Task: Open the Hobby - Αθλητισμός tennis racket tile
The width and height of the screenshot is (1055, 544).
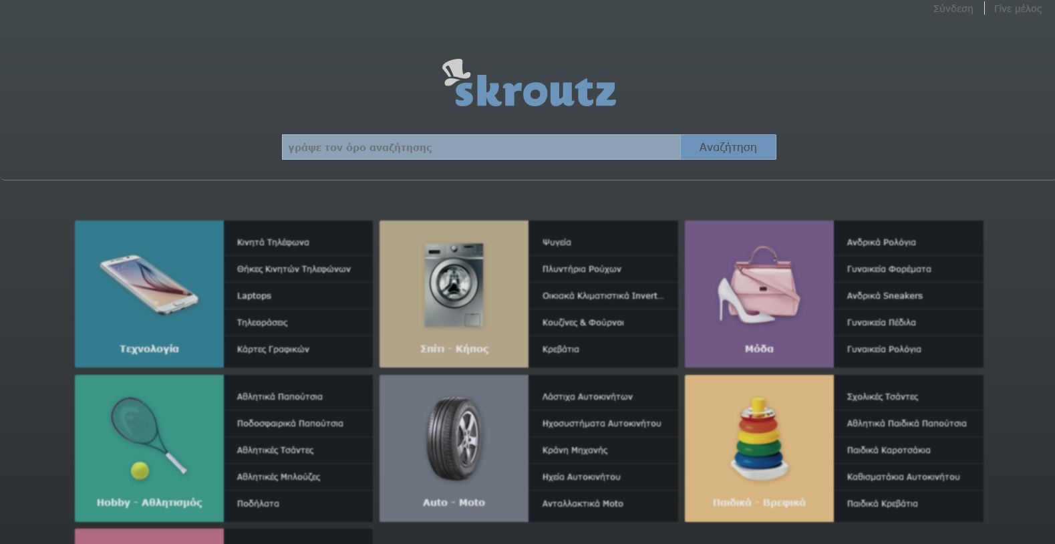Action: tap(149, 448)
